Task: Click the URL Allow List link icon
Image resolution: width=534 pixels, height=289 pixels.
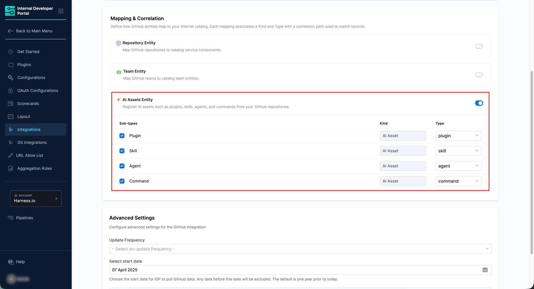Action: 11,155
